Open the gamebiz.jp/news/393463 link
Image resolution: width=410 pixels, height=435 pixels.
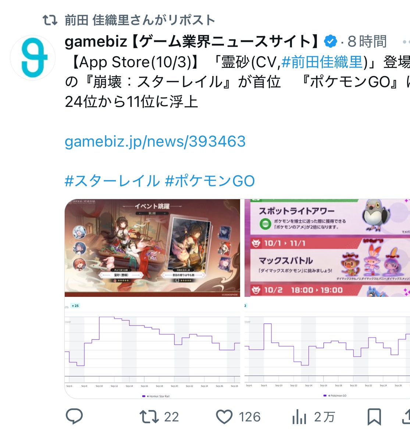(155, 141)
